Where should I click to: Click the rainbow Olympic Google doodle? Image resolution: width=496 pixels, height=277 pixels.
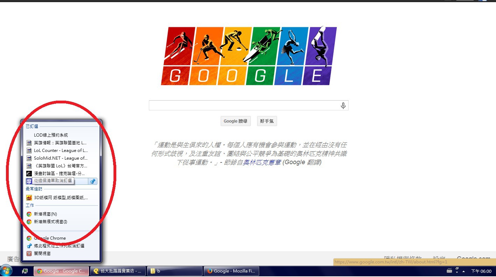click(x=249, y=56)
